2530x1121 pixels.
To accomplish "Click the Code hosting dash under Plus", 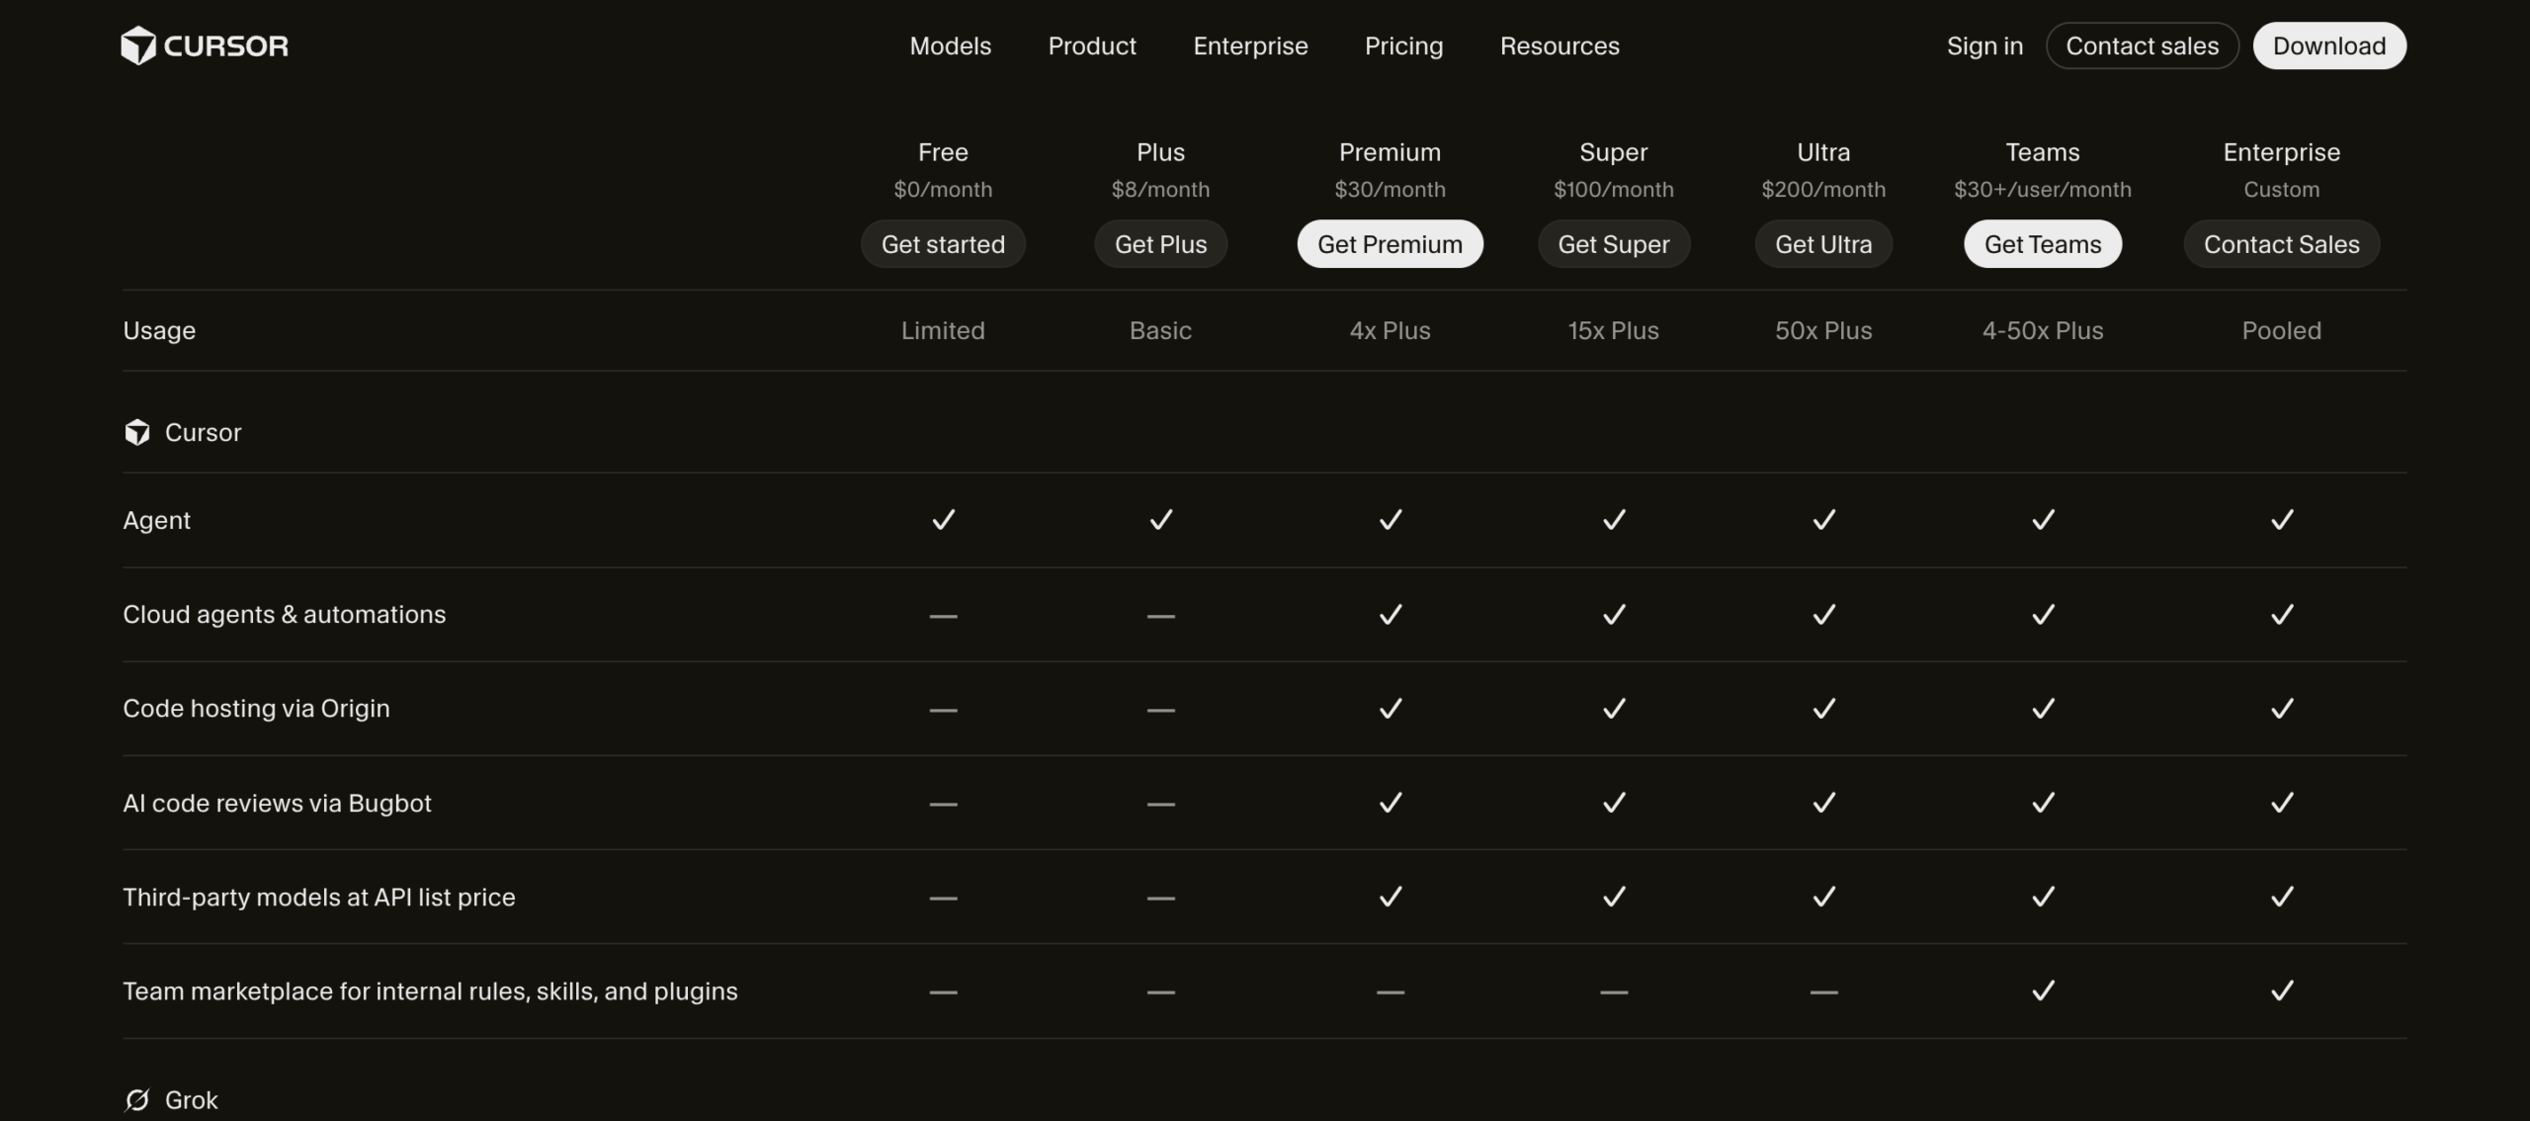I will tap(1160, 710).
